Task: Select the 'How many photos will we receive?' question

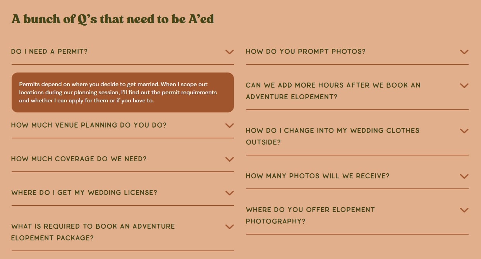Action: point(318,176)
